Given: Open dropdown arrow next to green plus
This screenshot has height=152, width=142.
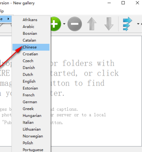Looking at the screenshot, I should coord(64,24).
